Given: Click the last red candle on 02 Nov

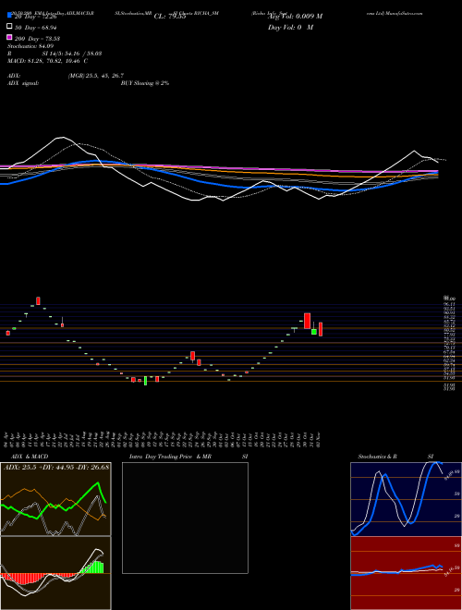Looking at the screenshot, I should coord(321,329).
